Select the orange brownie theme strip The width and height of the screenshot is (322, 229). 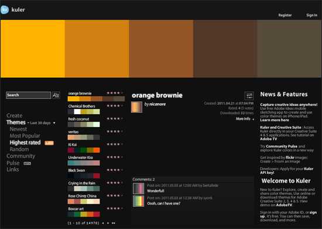coord(96,99)
